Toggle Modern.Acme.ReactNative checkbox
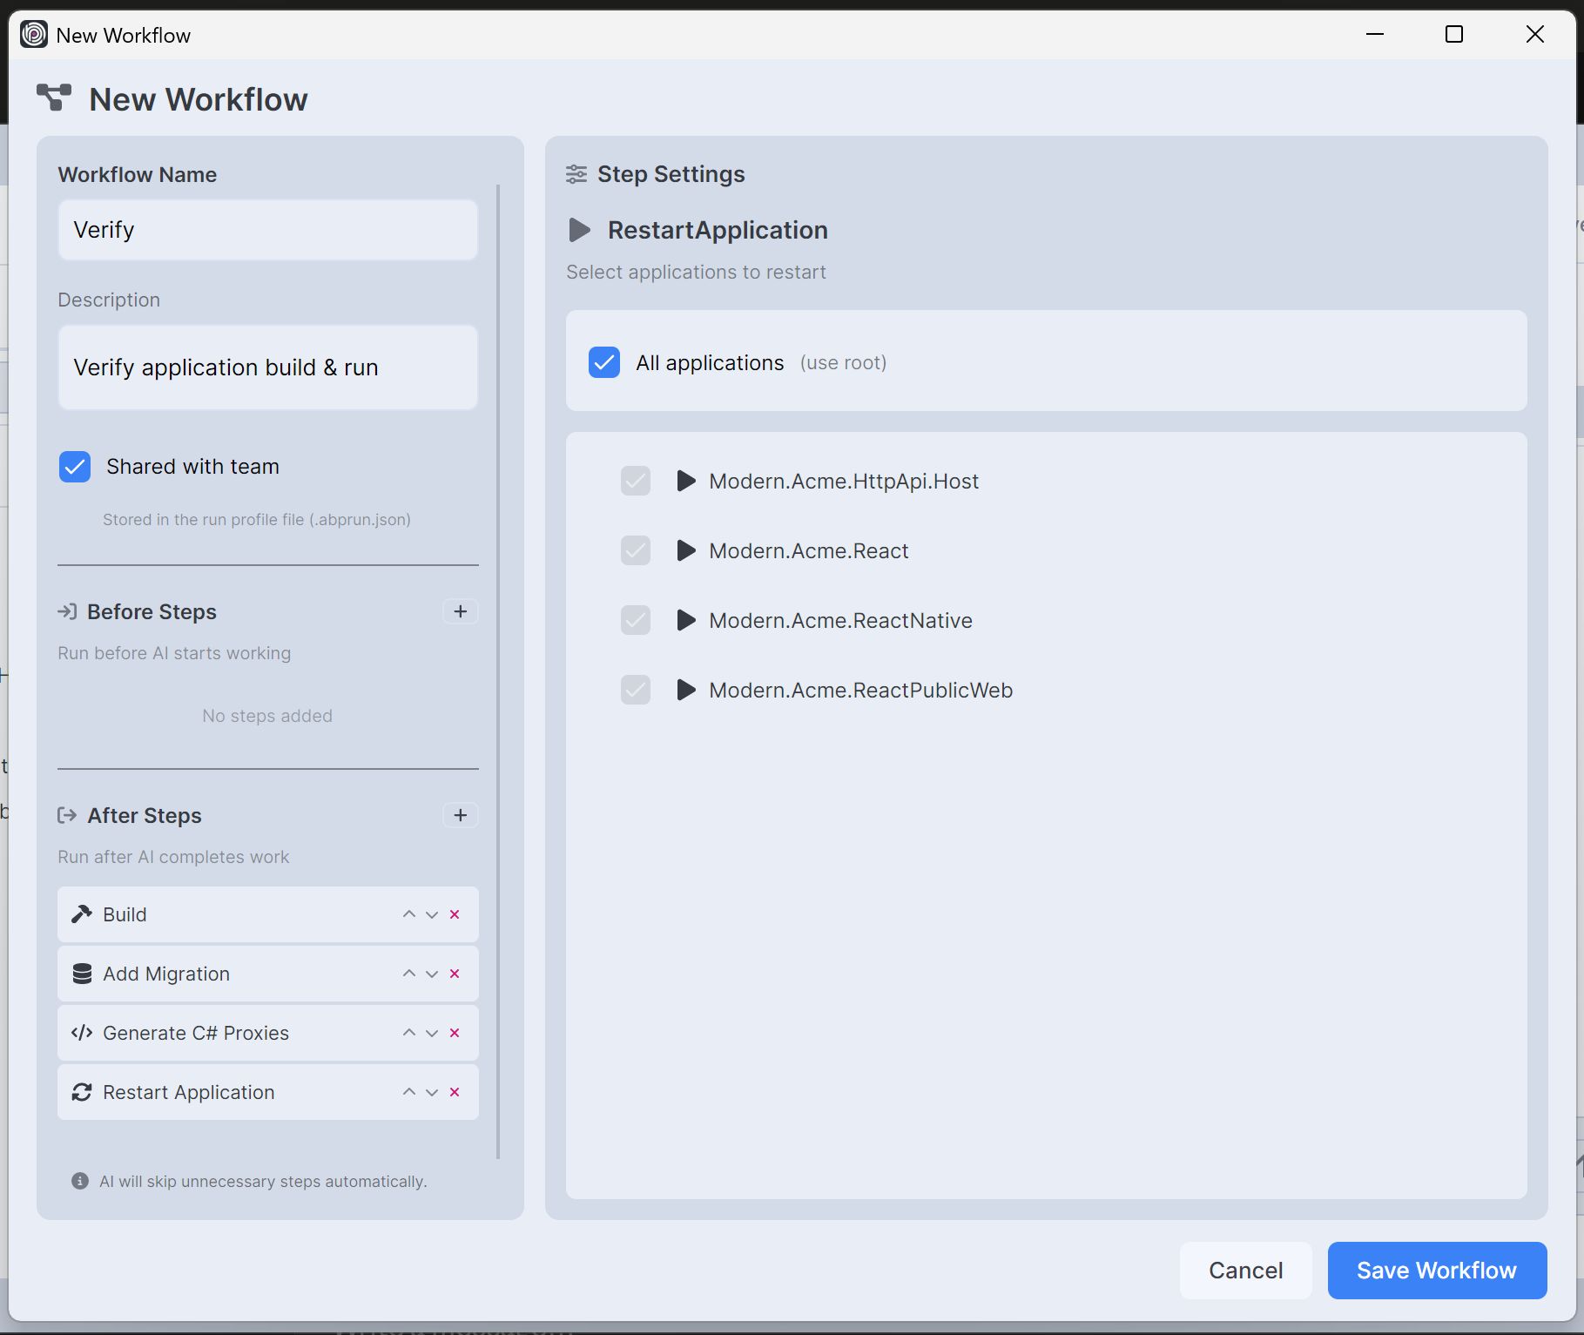The width and height of the screenshot is (1584, 1335). [x=636, y=620]
